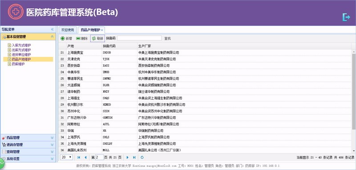
Task: Select the row 阿斯特拉
Action: tap(205, 124)
